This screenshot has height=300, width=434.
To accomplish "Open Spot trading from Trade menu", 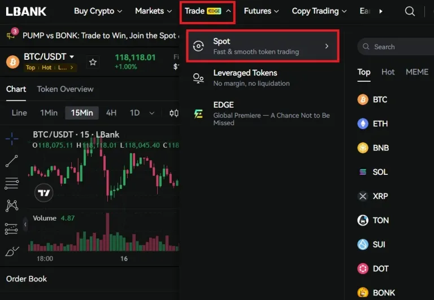I will [262, 46].
